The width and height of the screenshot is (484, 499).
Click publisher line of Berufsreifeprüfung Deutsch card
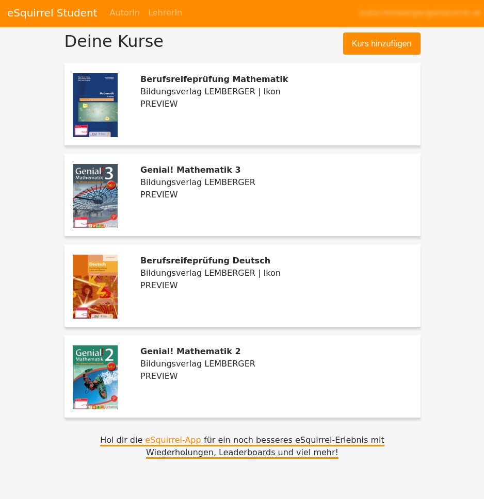coord(210,273)
